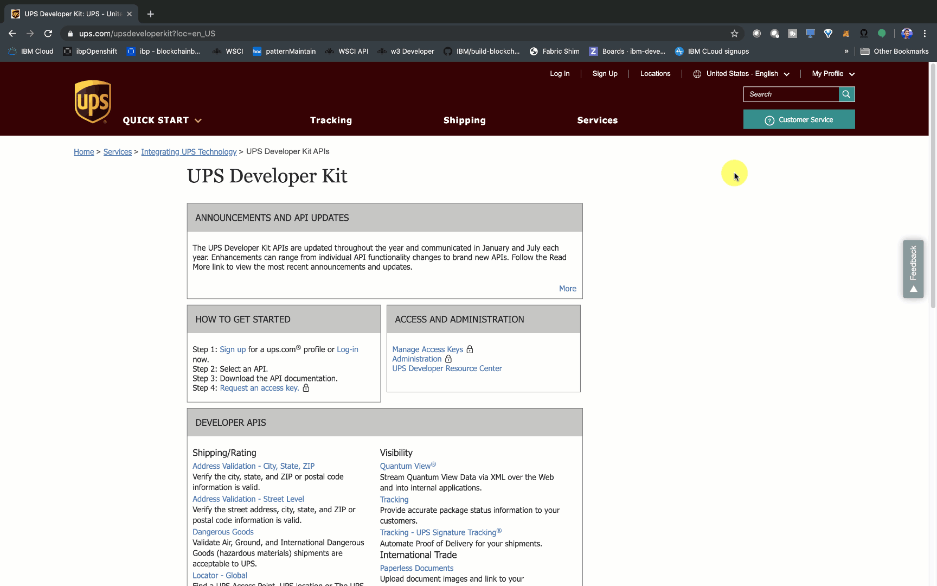Open IBM/build-blockch GitHub bookmark
This screenshot has height=586, width=937.
click(x=482, y=52)
